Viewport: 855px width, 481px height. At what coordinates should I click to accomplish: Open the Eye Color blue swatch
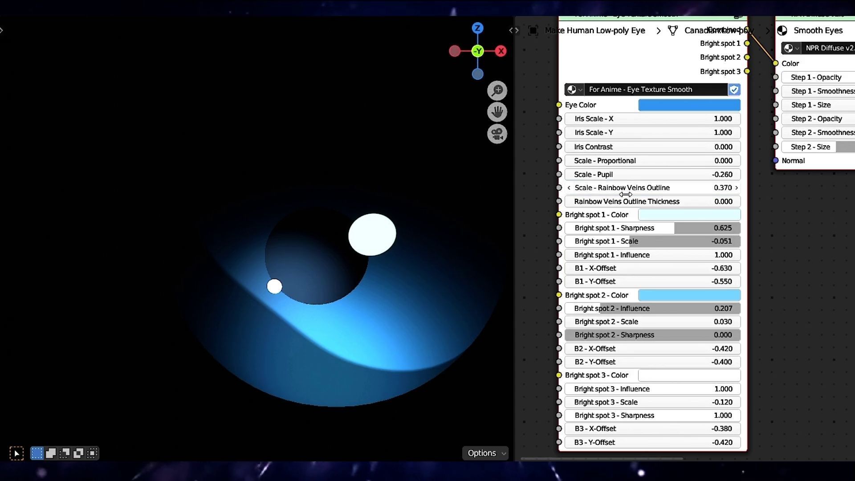[x=689, y=105]
